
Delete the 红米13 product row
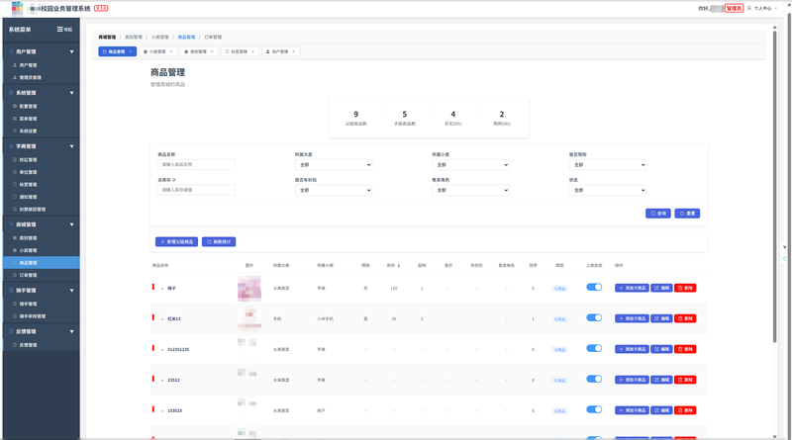click(x=685, y=318)
